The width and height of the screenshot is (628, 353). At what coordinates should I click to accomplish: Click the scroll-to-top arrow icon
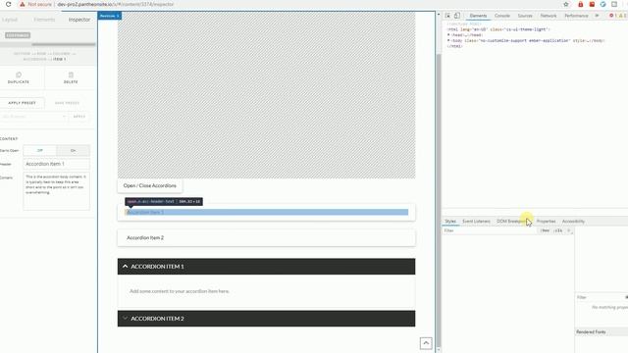426,343
